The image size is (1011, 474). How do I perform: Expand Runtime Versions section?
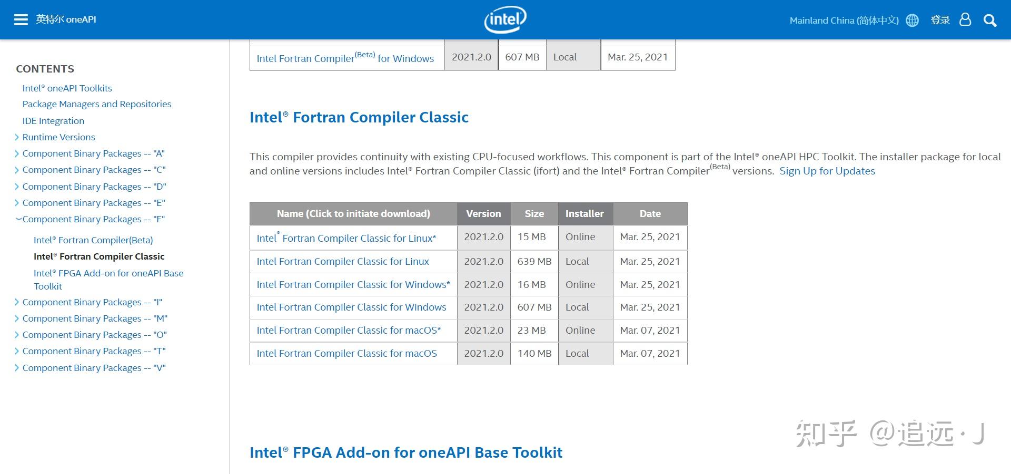pos(17,137)
